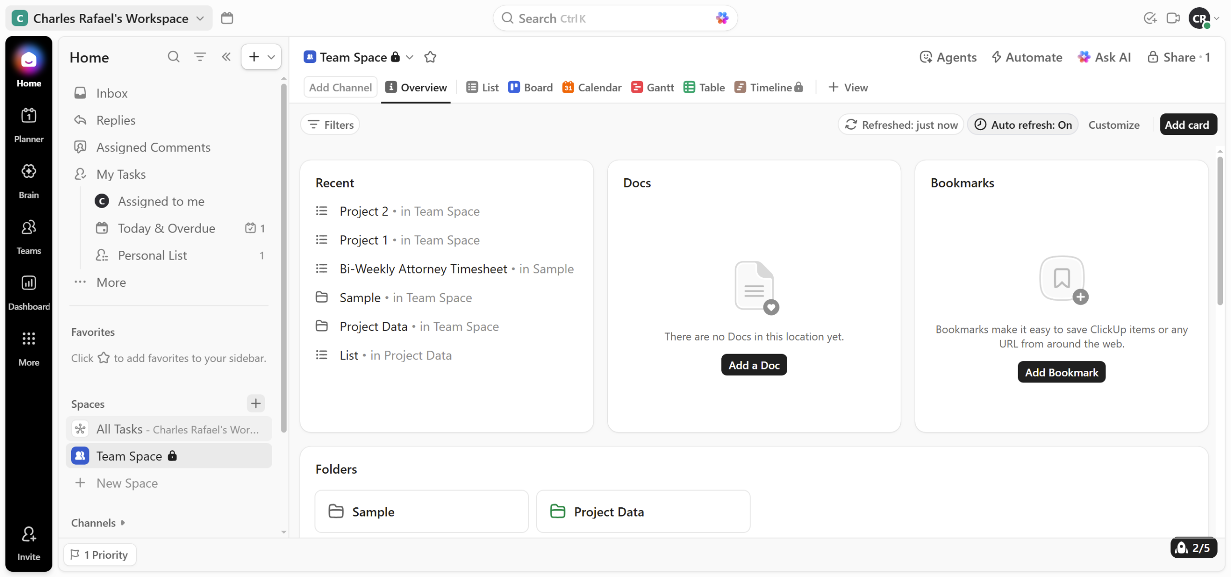Click the Ask AI sparkle in search bar
The width and height of the screenshot is (1231, 577).
coord(722,18)
